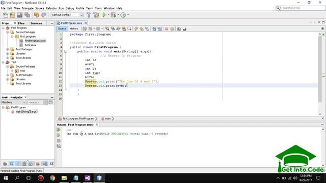Toggle Show Static Members filter in Navigator
Screen dimensions: 326x183
tap(18, 164)
